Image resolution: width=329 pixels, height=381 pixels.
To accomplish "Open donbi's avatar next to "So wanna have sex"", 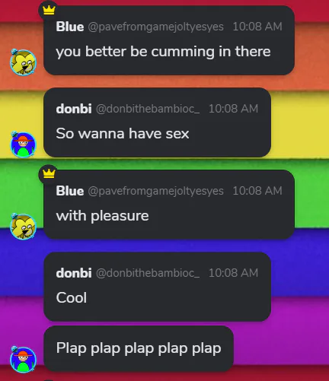I will [x=23, y=144].
